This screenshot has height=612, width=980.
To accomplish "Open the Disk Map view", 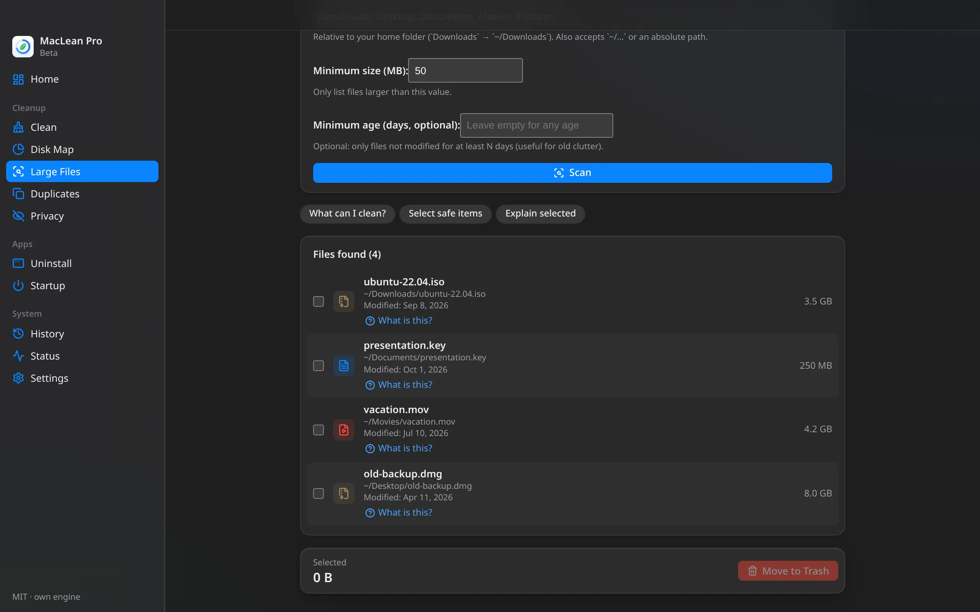I will 82,149.
